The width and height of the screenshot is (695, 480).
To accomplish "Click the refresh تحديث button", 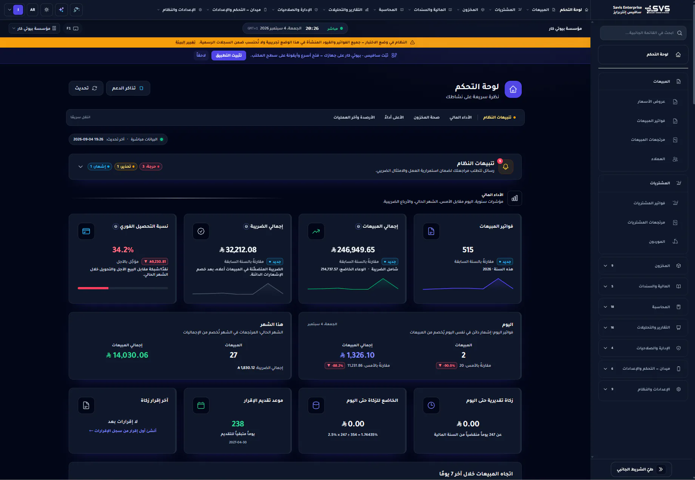I will pos(86,88).
